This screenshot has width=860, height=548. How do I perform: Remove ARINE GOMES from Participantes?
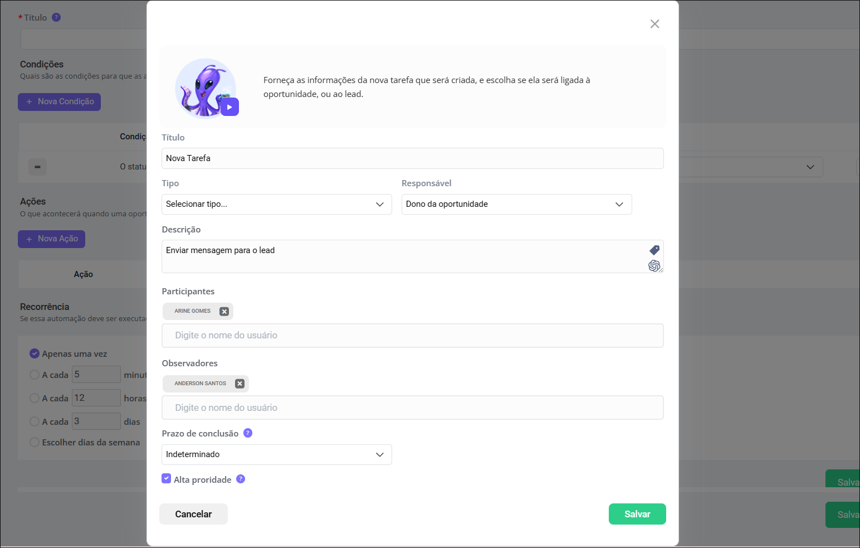[x=224, y=312]
